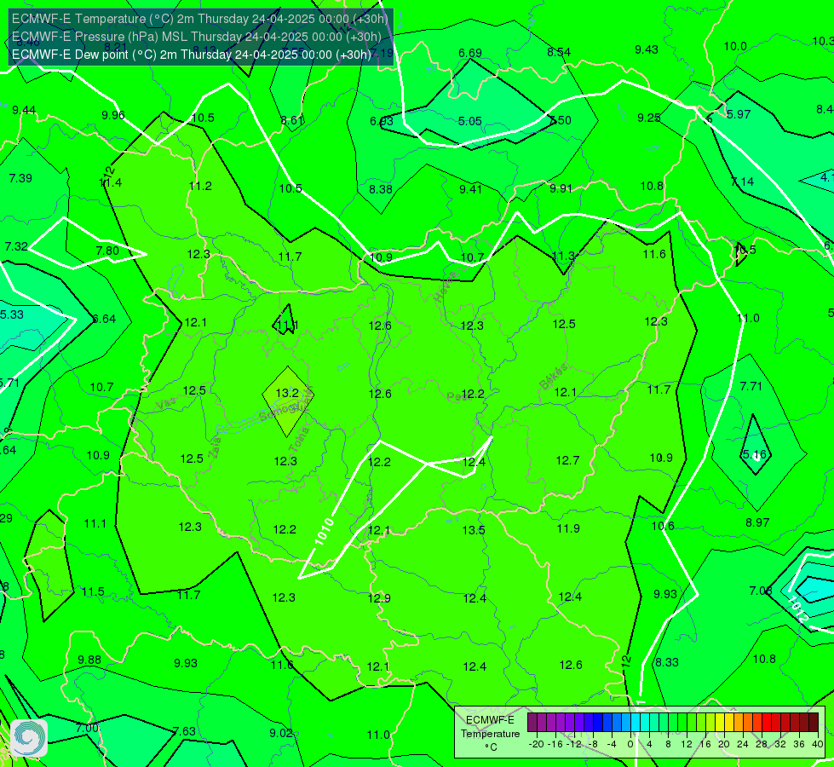Screen dimensions: 834x767
Task: Click the dark red 40 degree legend swatch
Action: pyautogui.click(x=814, y=723)
